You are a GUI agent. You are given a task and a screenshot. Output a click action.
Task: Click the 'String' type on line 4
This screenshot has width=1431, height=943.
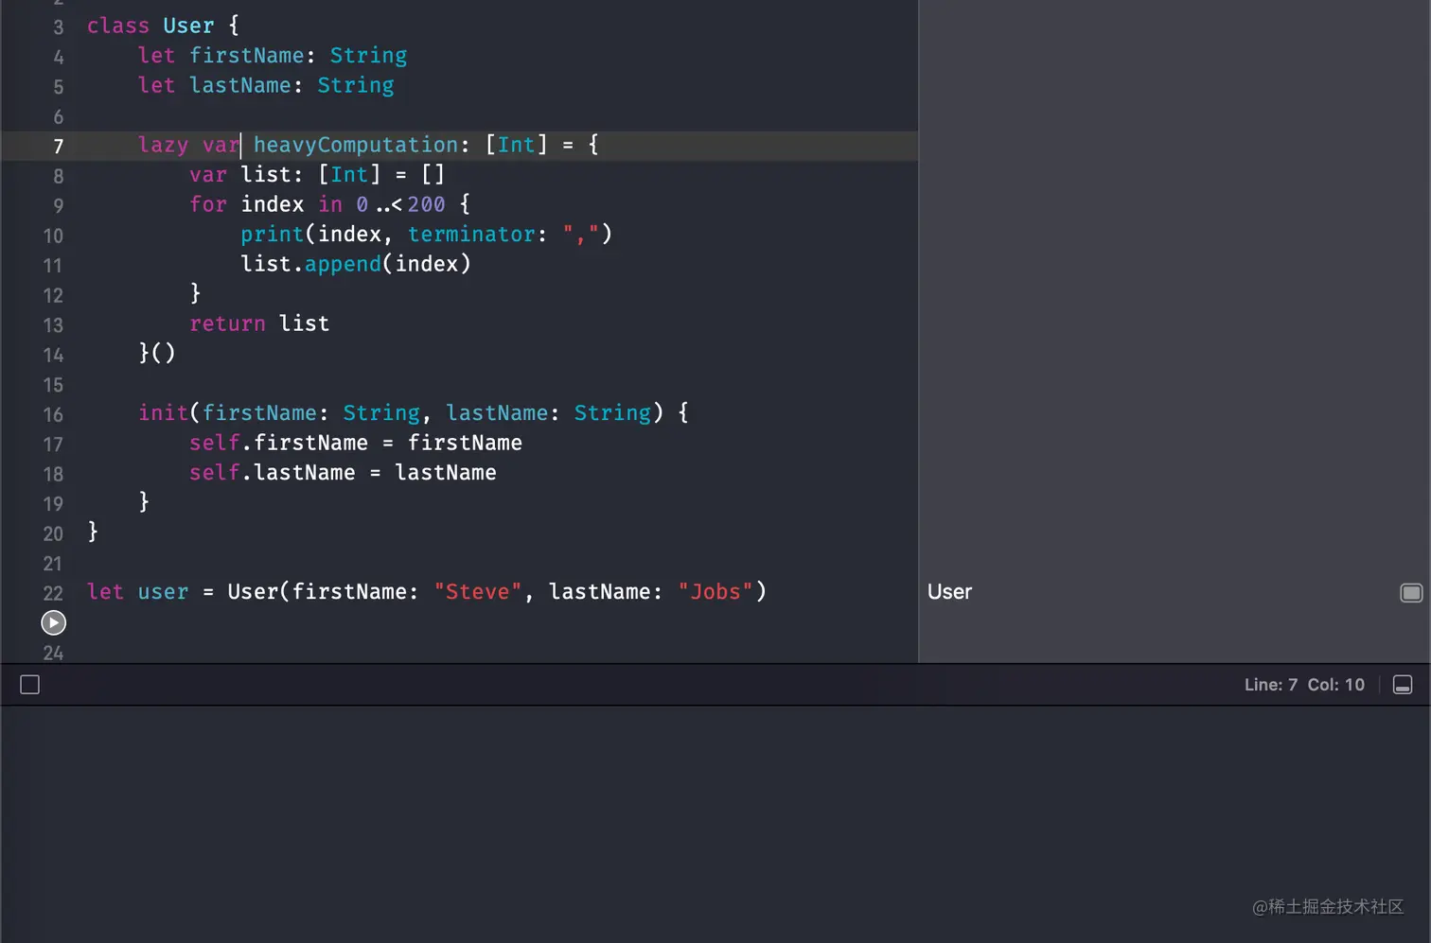368,56
